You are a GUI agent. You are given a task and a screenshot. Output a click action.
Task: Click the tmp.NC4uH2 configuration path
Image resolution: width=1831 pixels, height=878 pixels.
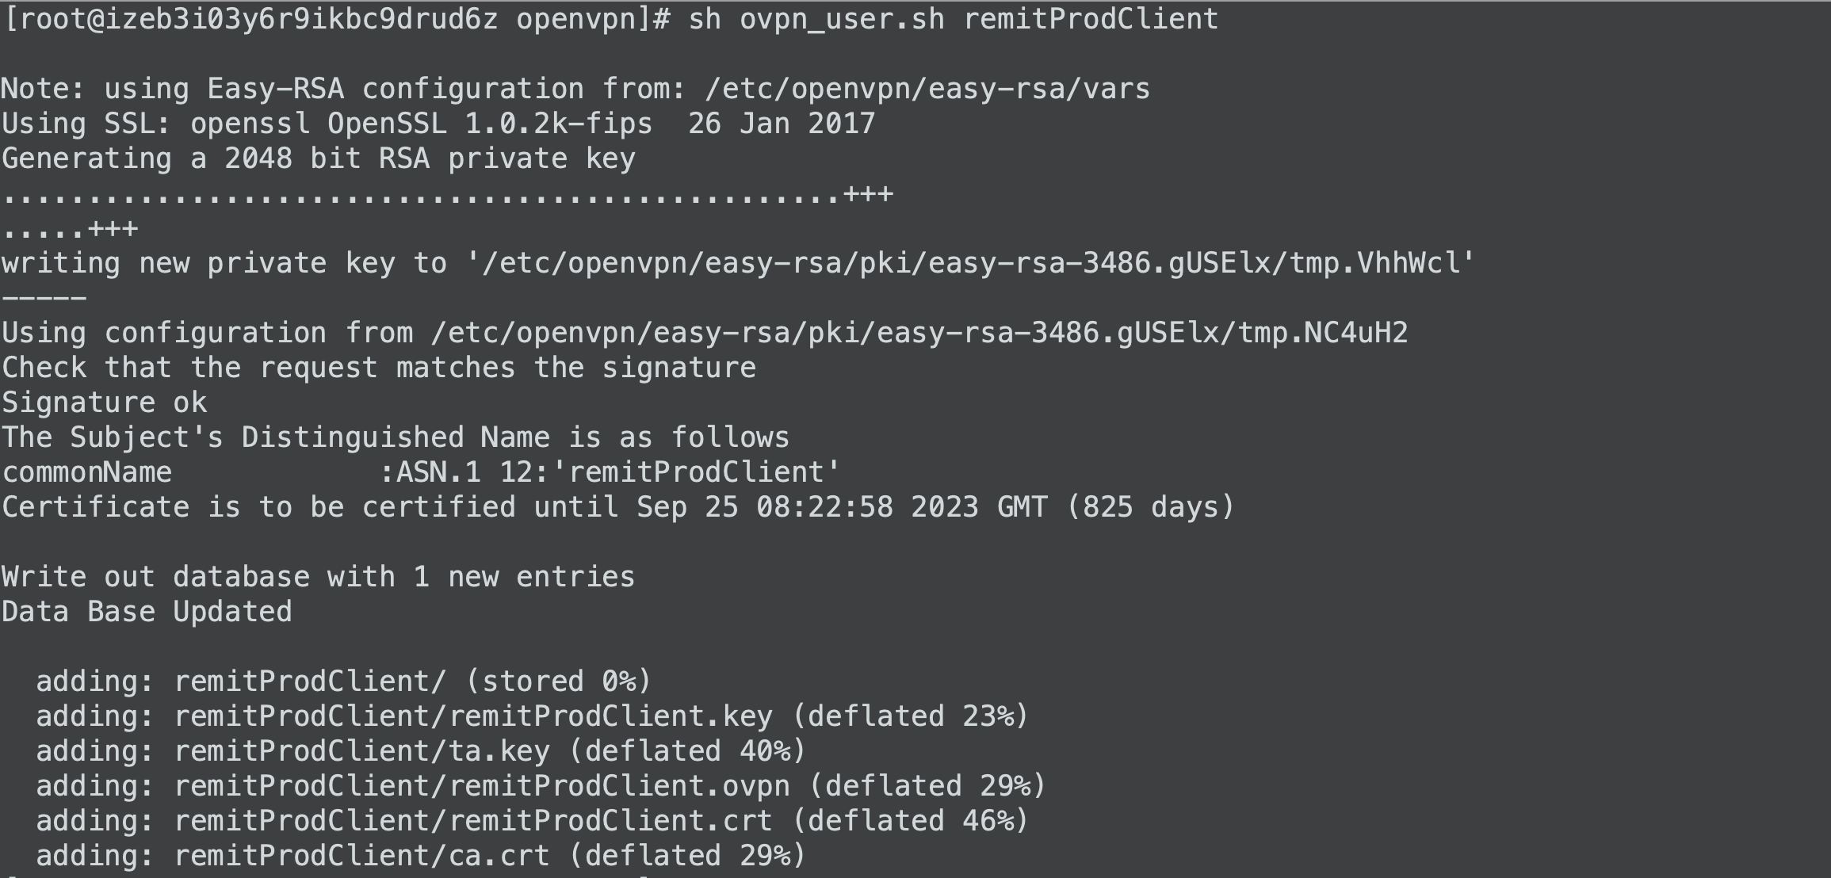tap(919, 333)
